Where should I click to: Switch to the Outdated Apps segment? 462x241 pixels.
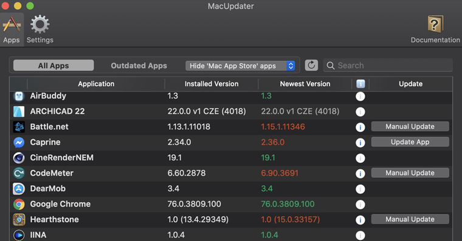[x=139, y=66]
